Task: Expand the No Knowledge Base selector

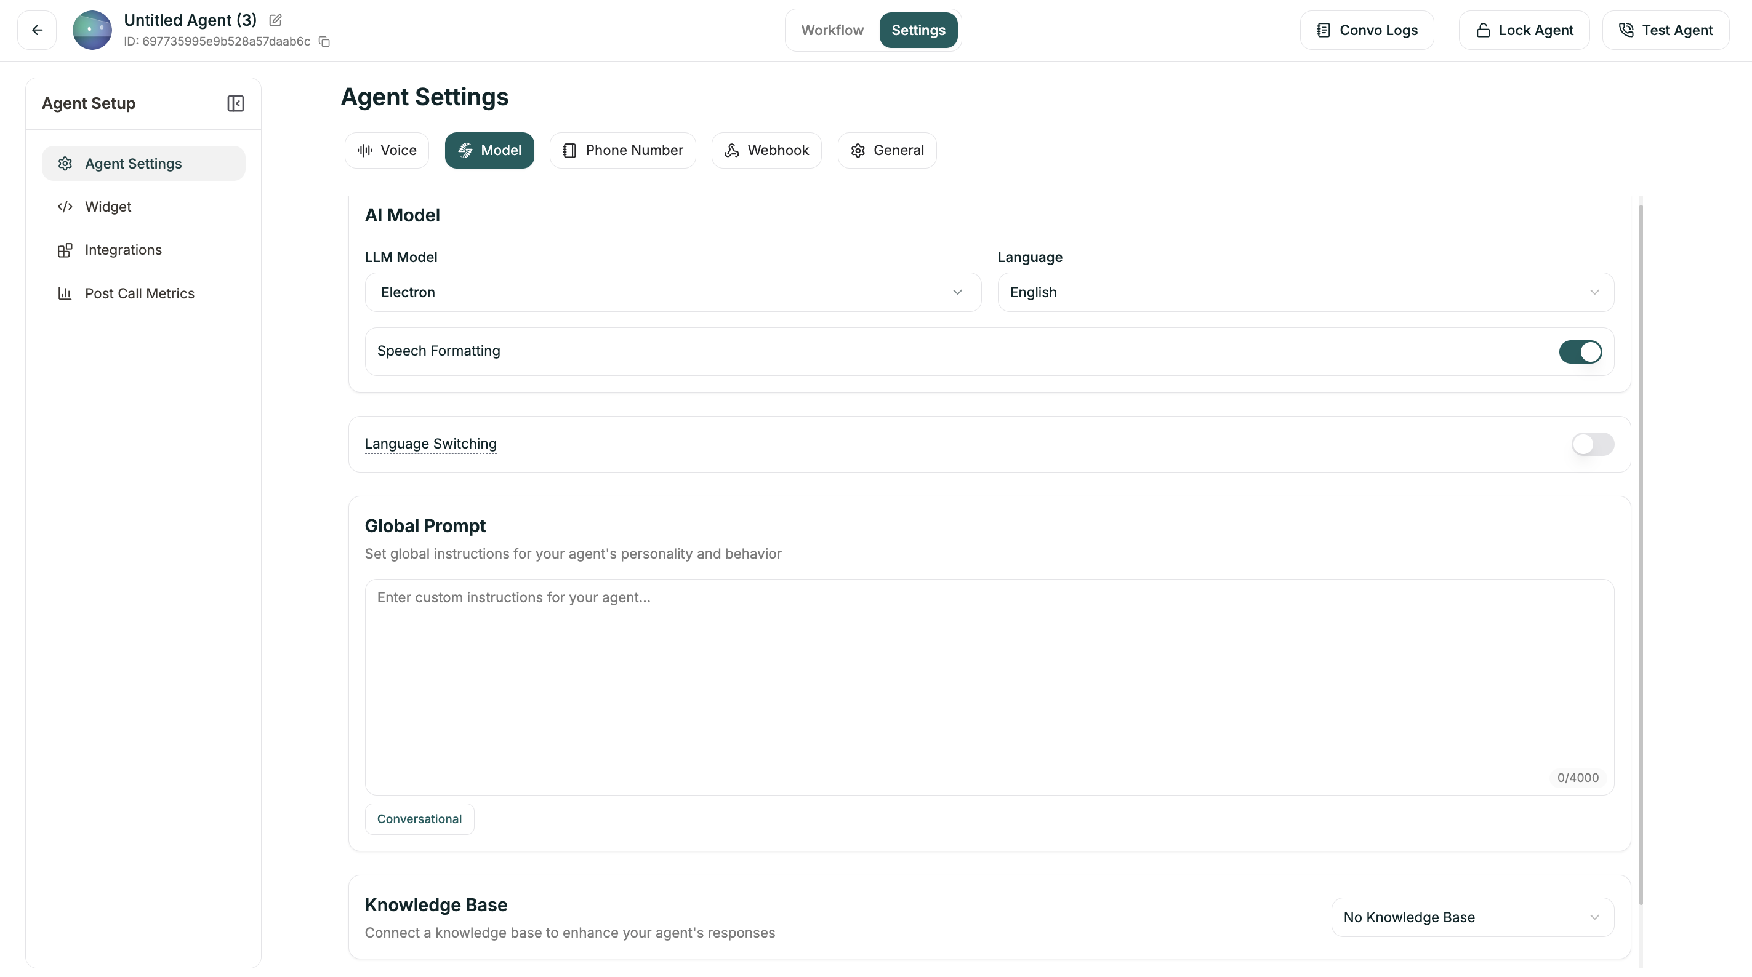Action: click(x=1472, y=917)
